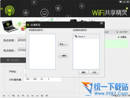Open the double chat bubbles icon

tap(13, 96)
